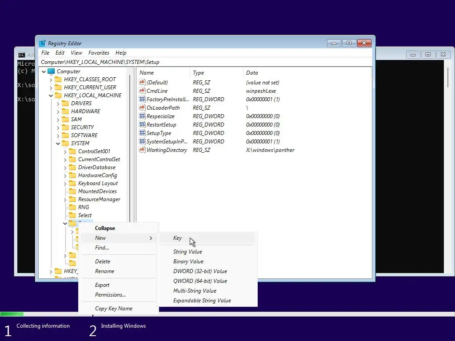
Task: Click the string icon beside OsLoaderPath
Action: pyautogui.click(x=142, y=107)
